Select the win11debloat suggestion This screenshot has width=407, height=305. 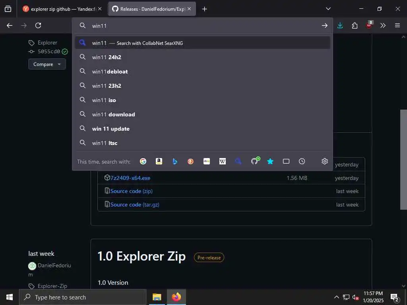202,71
